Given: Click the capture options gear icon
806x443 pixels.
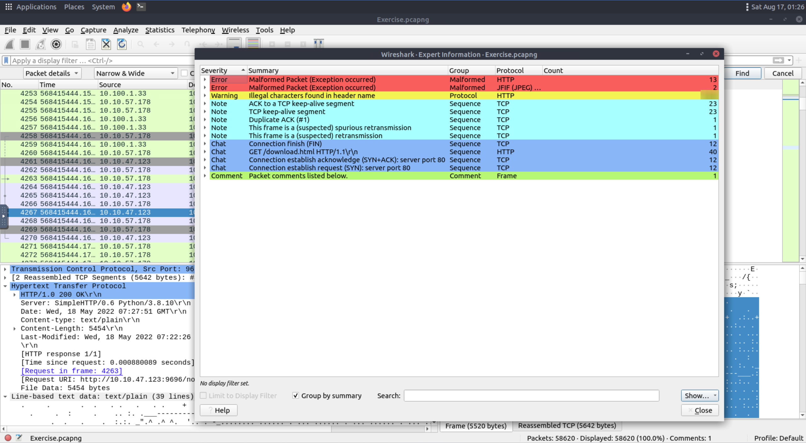Looking at the screenshot, I should pyautogui.click(x=56, y=44).
